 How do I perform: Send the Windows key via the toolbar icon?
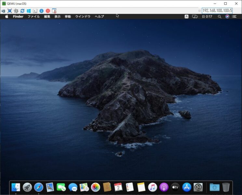tap(29, 11)
